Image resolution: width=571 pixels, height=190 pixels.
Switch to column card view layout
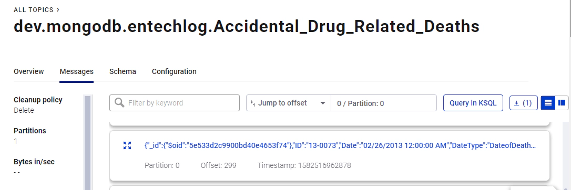tap(562, 103)
